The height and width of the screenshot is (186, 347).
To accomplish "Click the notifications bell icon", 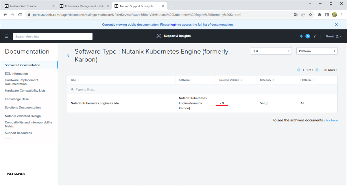I will pos(301,36).
